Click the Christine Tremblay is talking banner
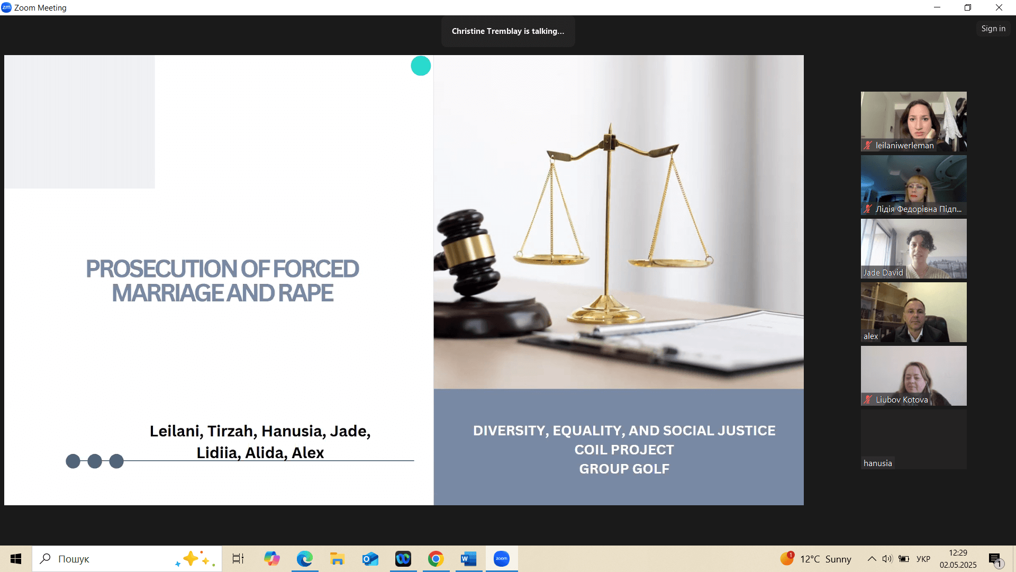The height and width of the screenshot is (572, 1016). (508, 31)
